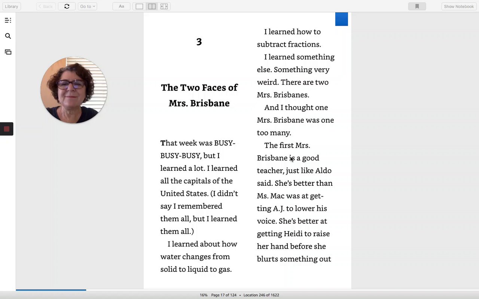Click the line 'United States. (I didn't'

coord(199,194)
